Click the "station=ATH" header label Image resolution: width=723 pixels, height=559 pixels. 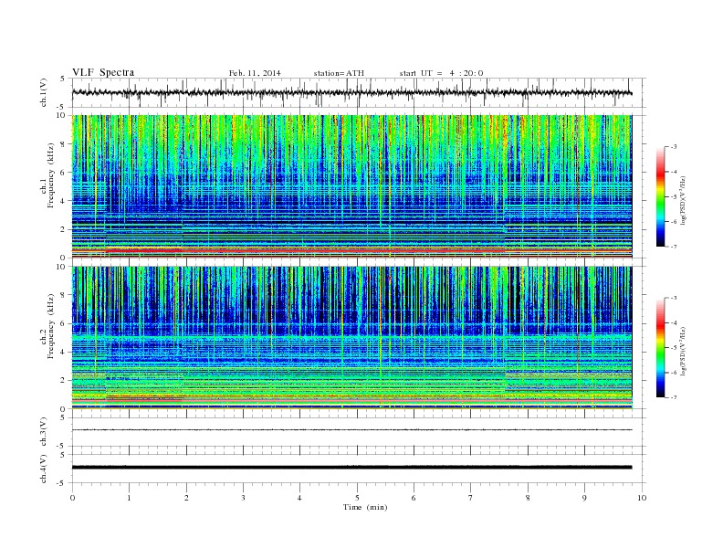pyautogui.click(x=339, y=73)
